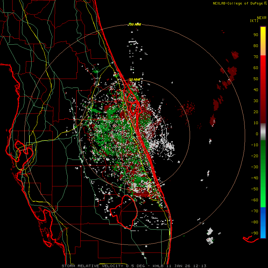Select the -80 value on the velocity scale
Viewport: 268px width, 268px height.
click(x=255, y=222)
